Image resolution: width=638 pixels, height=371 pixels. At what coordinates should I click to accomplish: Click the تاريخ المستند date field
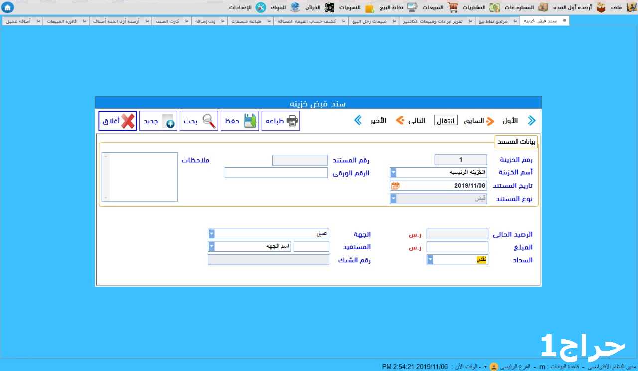439,185
